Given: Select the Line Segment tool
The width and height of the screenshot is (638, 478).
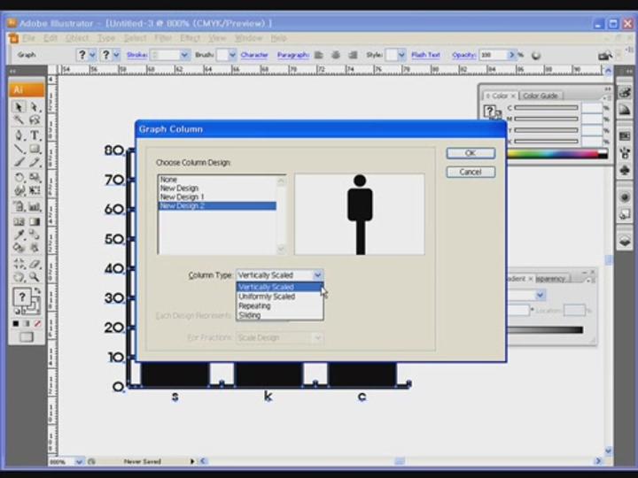Looking at the screenshot, I should [19, 149].
